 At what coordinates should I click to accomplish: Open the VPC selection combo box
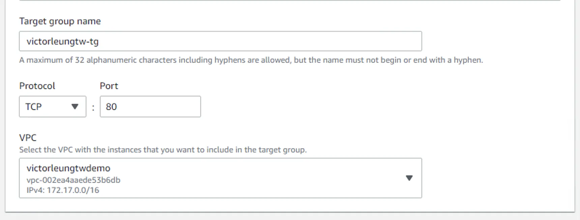[220, 178]
